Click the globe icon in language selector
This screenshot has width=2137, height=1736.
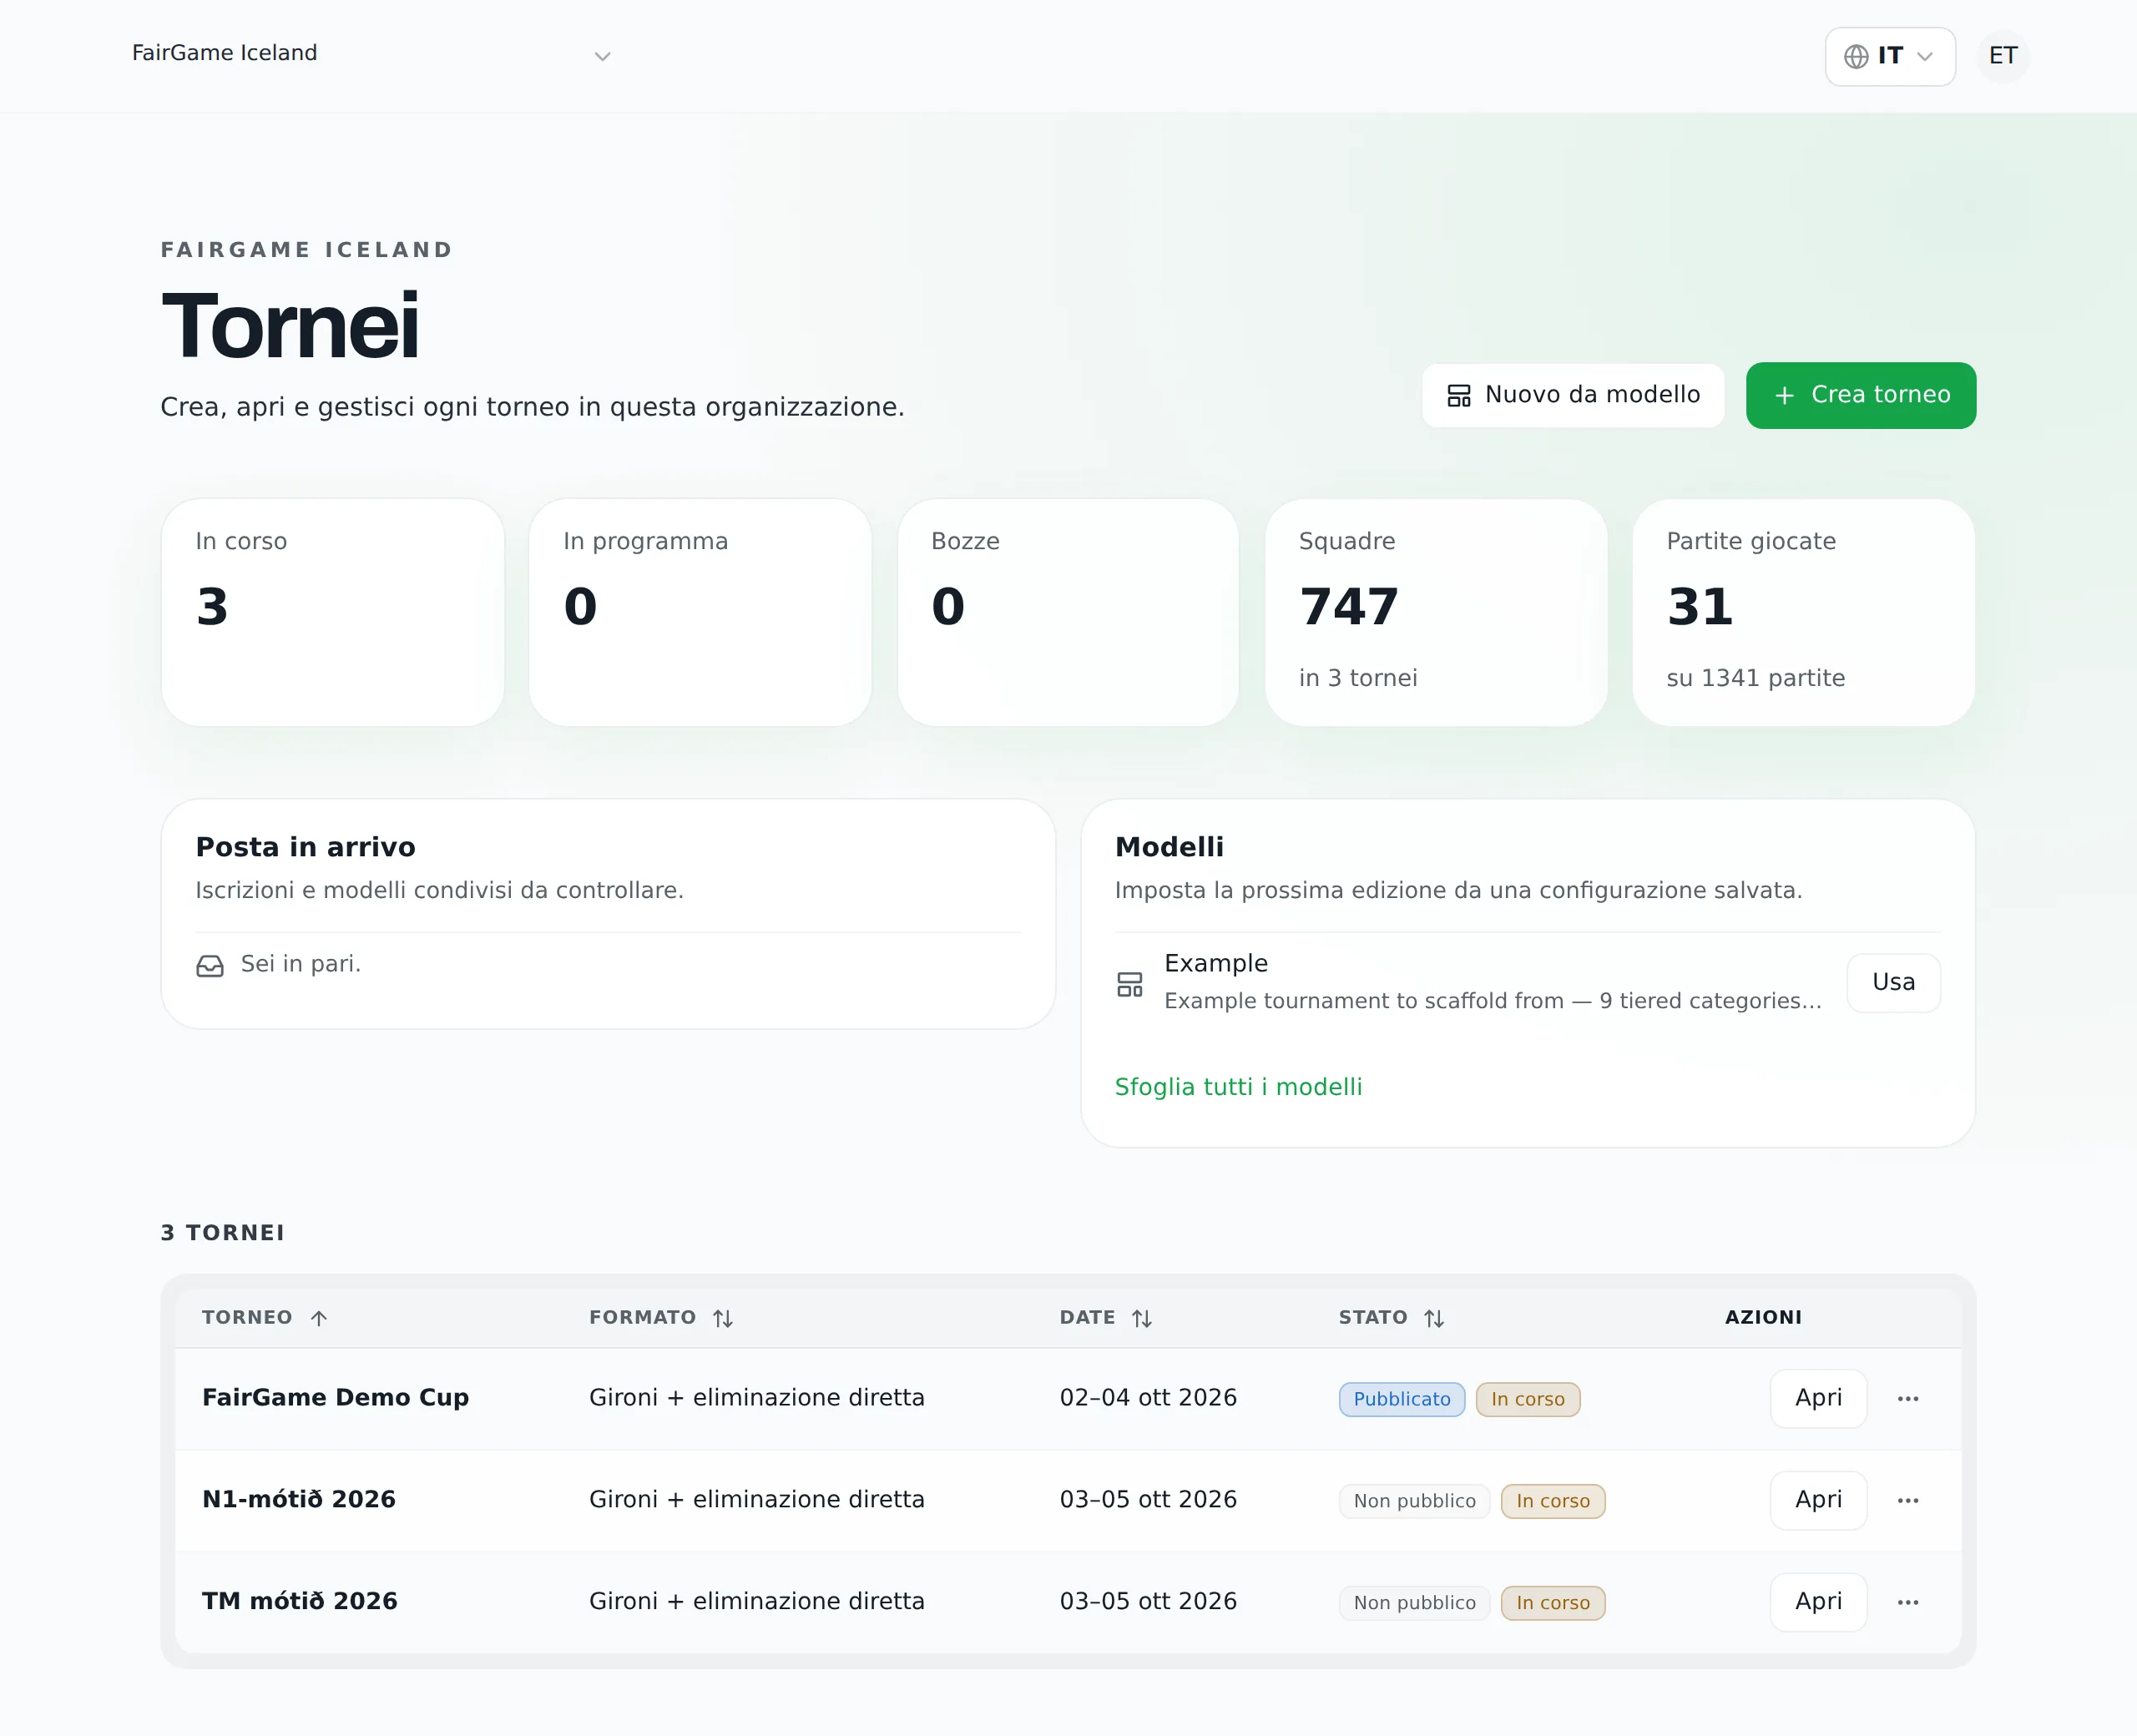point(1856,56)
